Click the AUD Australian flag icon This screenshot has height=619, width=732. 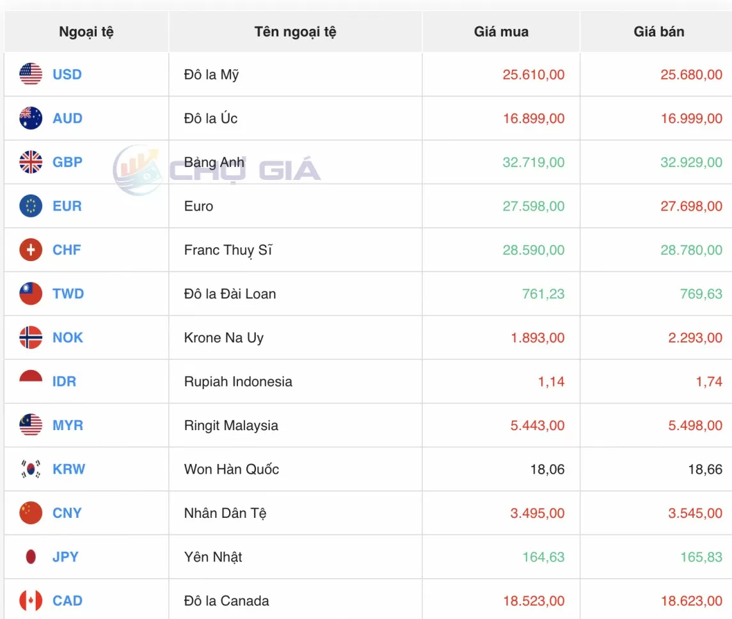point(30,118)
